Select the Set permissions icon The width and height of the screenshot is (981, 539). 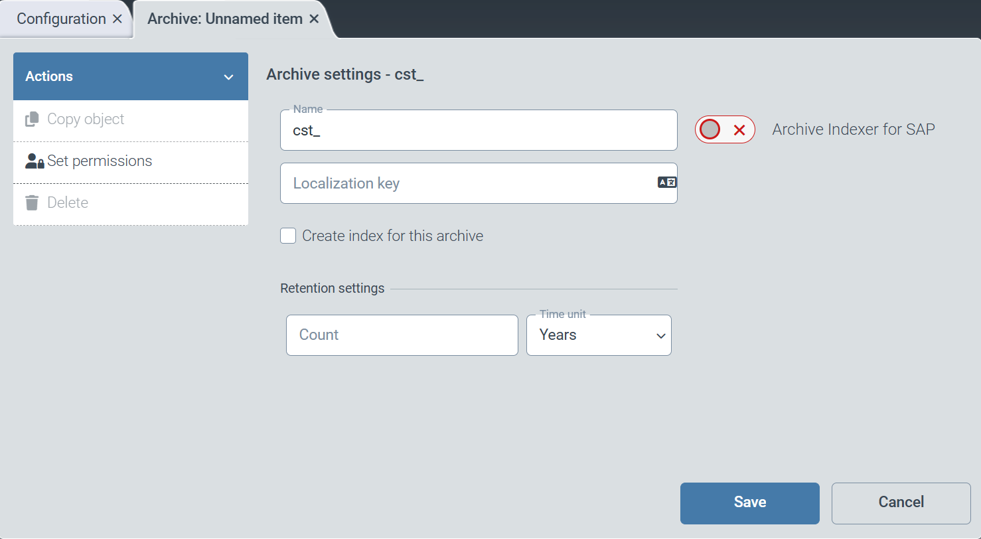pos(34,161)
